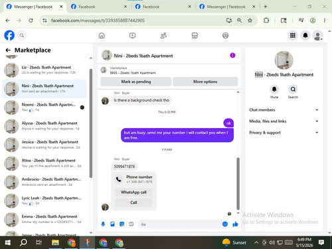Open Alyssa - 2beds 1bath Apartment chat

[x=44, y=126]
